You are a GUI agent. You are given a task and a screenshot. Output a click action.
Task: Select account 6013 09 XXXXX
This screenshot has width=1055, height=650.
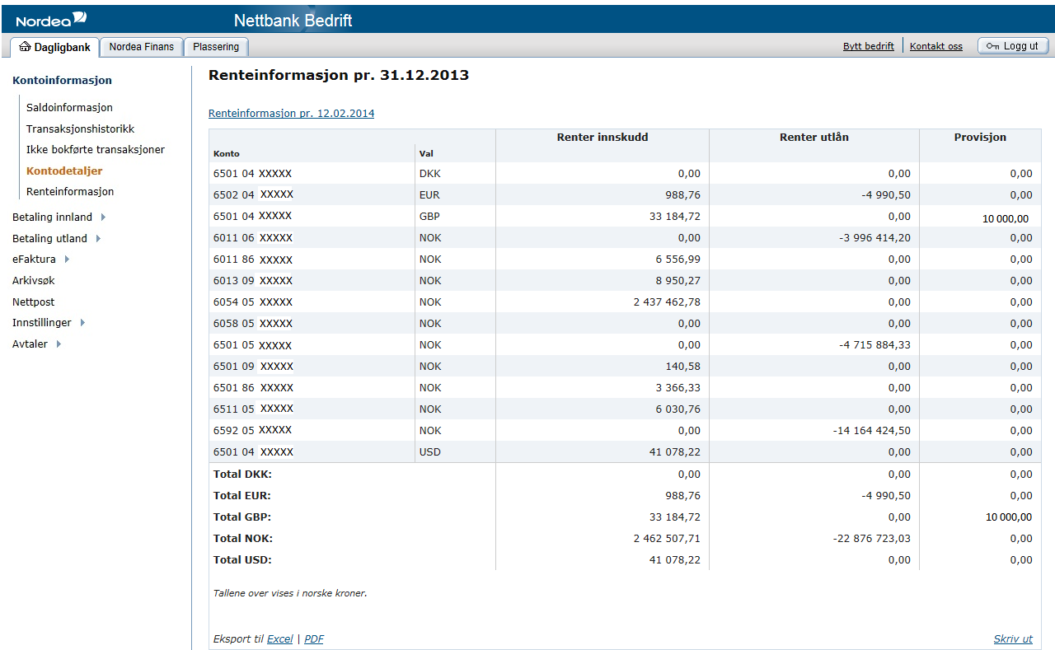point(253,281)
